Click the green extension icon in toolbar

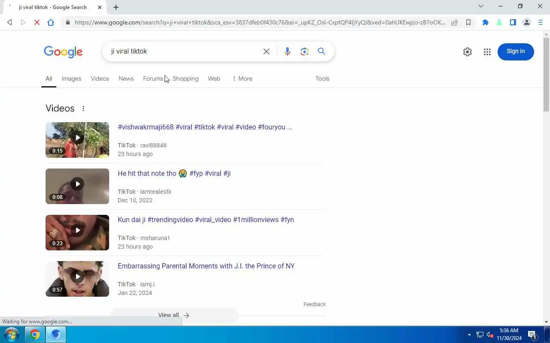[499, 22]
